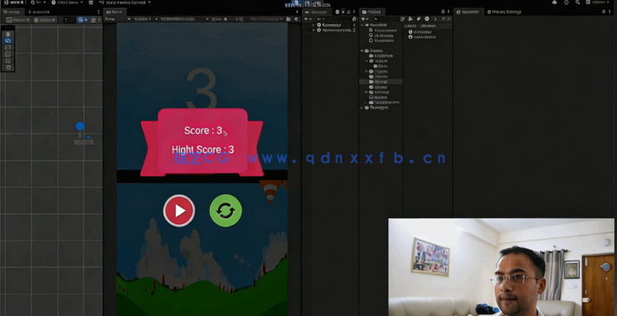
Task: Select the View hand tool in Scene
Action: pos(9,34)
